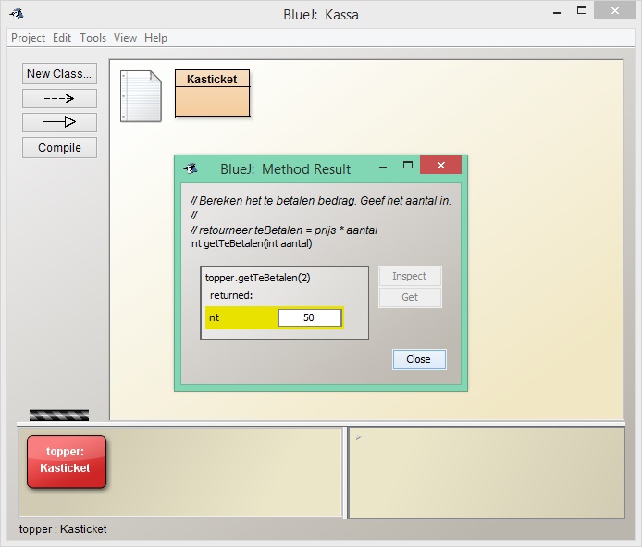Viewport: 642px width, 547px height.
Task: Maximize the Method Result dialog
Action: click(x=407, y=165)
